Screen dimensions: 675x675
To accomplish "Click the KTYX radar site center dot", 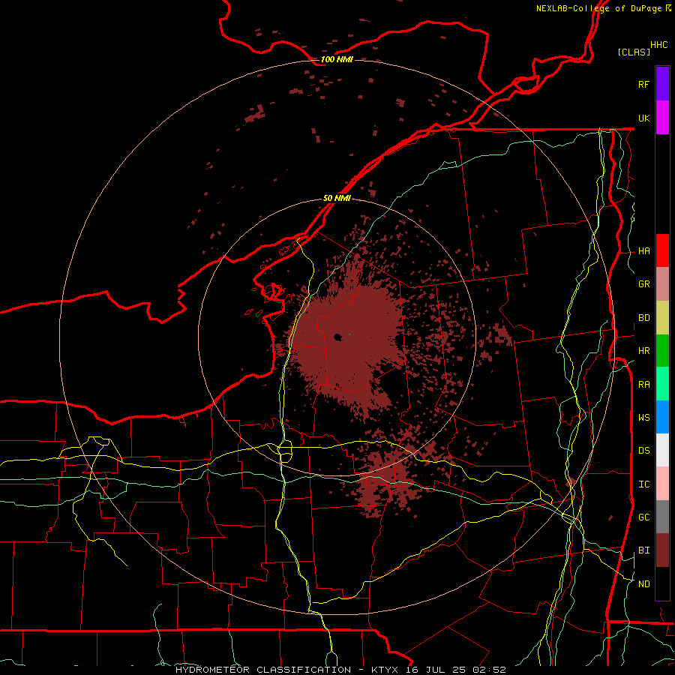I will click(338, 337).
